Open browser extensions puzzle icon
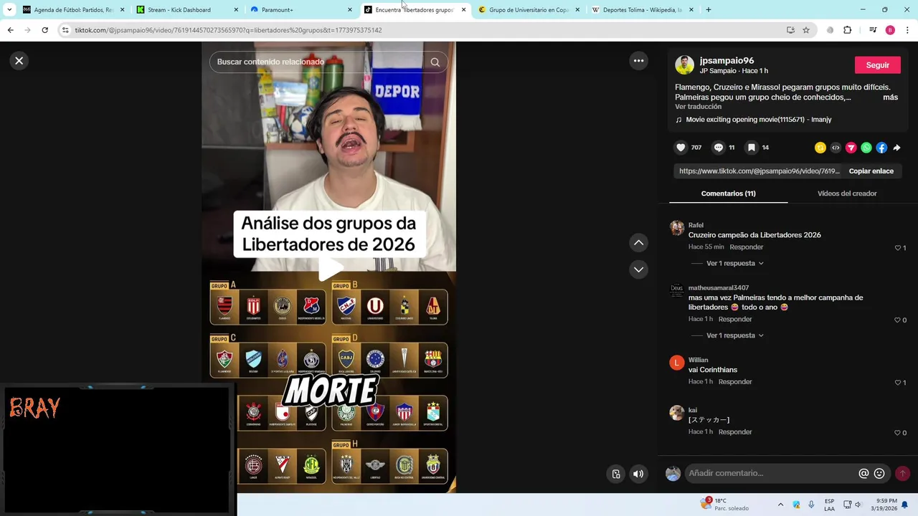 (847, 30)
